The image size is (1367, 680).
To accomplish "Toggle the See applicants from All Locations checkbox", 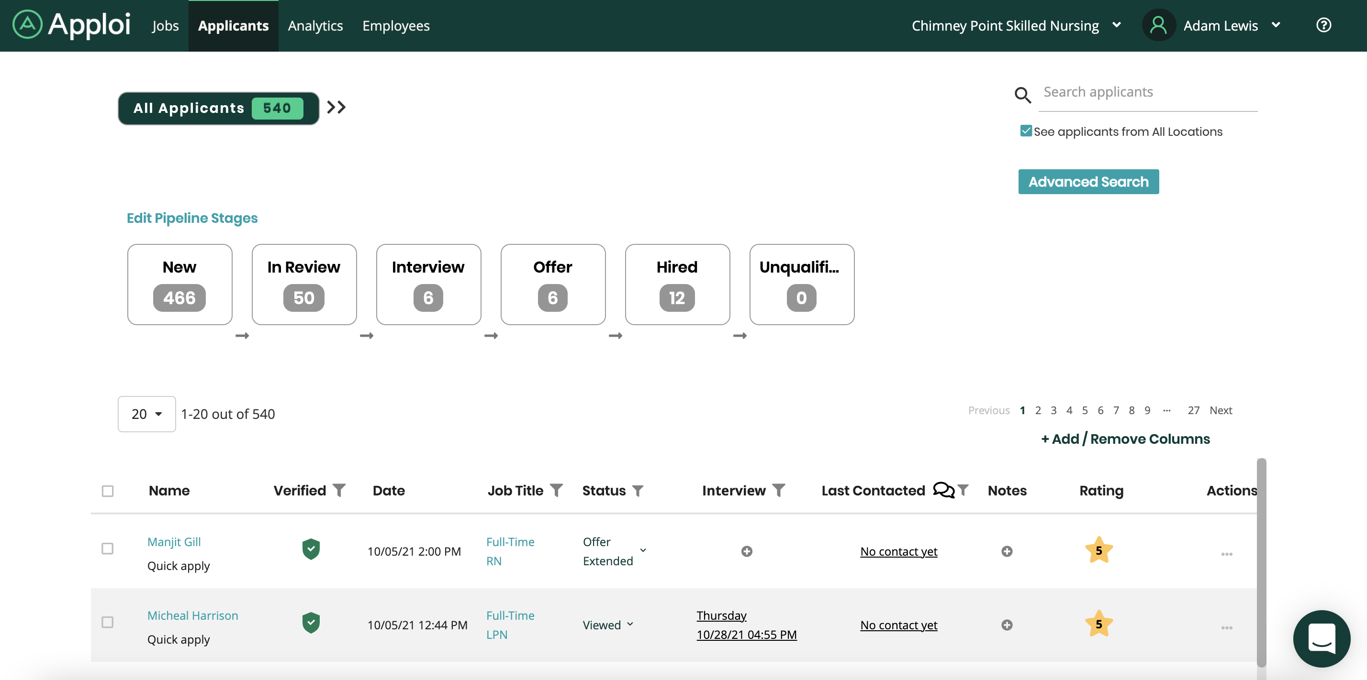I will tap(1025, 131).
